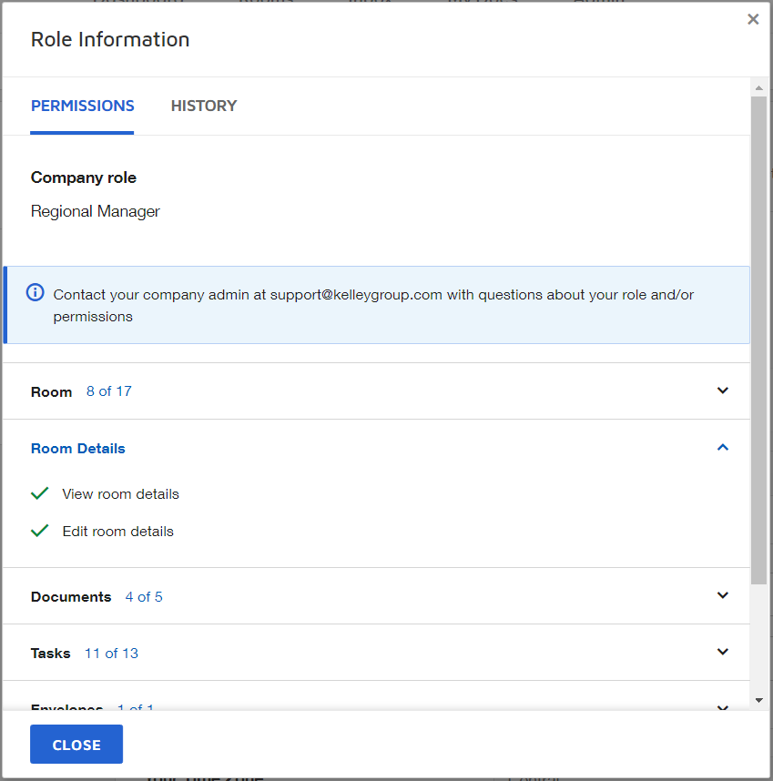
Task: Click the green checkmark beside Edit room details
Action: pyautogui.click(x=39, y=531)
